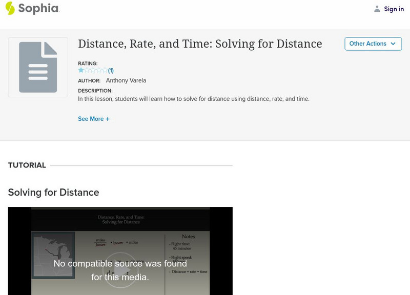Click the page title Distance, Rate, and Time

pyautogui.click(x=200, y=44)
